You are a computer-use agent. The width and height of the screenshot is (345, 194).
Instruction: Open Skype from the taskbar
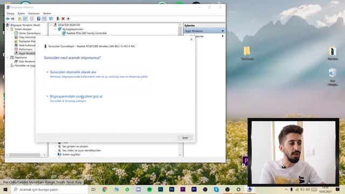click(216, 189)
